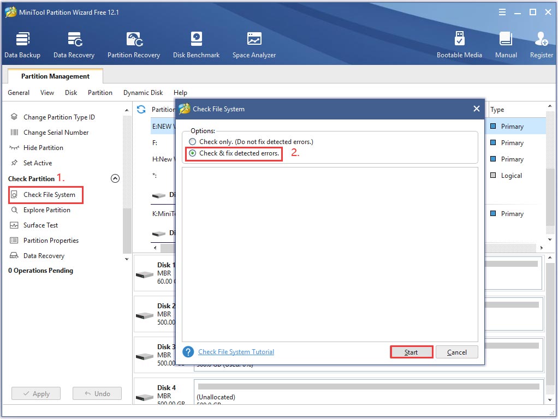Select the K:MiniT partition row
The width and height of the screenshot is (558, 419).
[x=163, y=214]
